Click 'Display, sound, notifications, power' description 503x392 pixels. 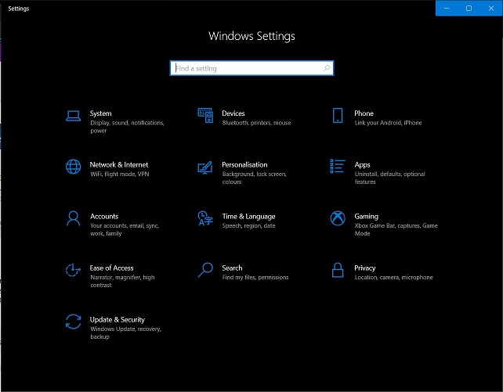pos(127,127)
